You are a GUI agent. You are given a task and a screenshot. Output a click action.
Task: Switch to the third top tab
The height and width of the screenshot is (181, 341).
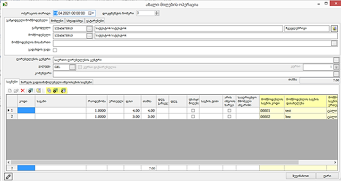pyautogui.click(x=75, y=21)
